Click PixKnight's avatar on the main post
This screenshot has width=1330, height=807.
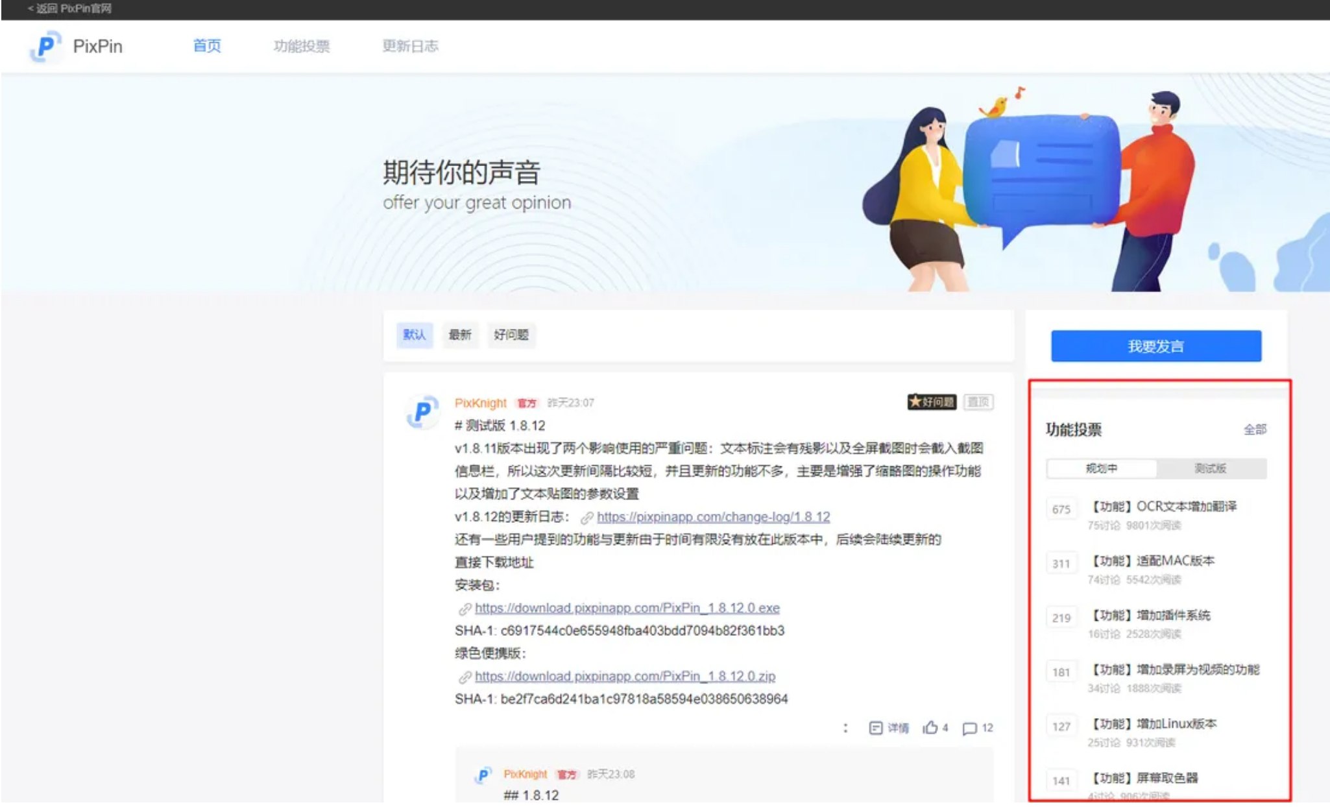pyautogui.click(x=422, y=411)
